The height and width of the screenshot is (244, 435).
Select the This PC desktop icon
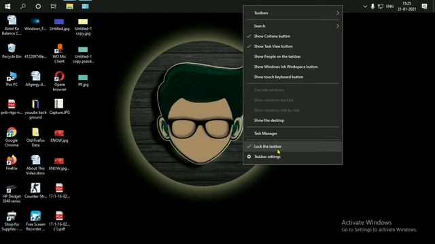(x=12, y=79)
